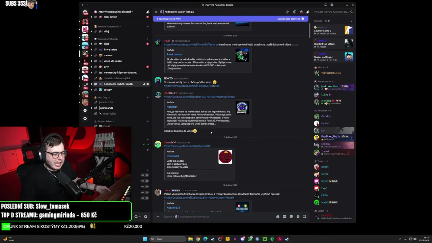432x243 pixels.
Task: Add channel to Mod Only category
Action: click(147, 98)
